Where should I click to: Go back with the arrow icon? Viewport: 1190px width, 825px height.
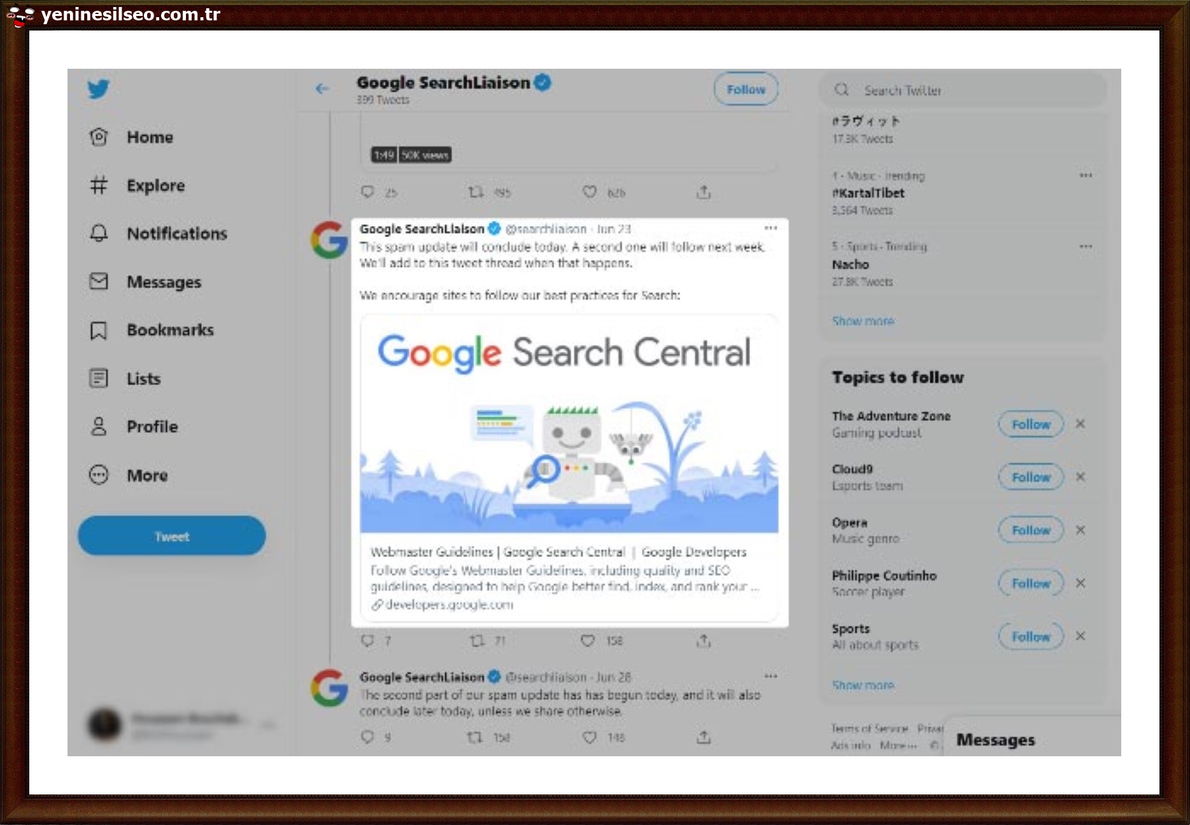[322, 88]
